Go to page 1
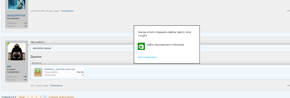Image resolution: width=290 pixels, height=98 pixels. coord(27,97)
